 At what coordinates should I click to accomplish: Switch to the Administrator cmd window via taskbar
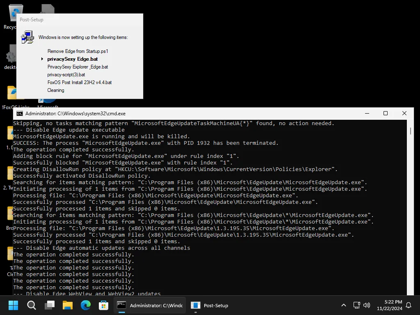pyautogui.click(x=150, y=305)
